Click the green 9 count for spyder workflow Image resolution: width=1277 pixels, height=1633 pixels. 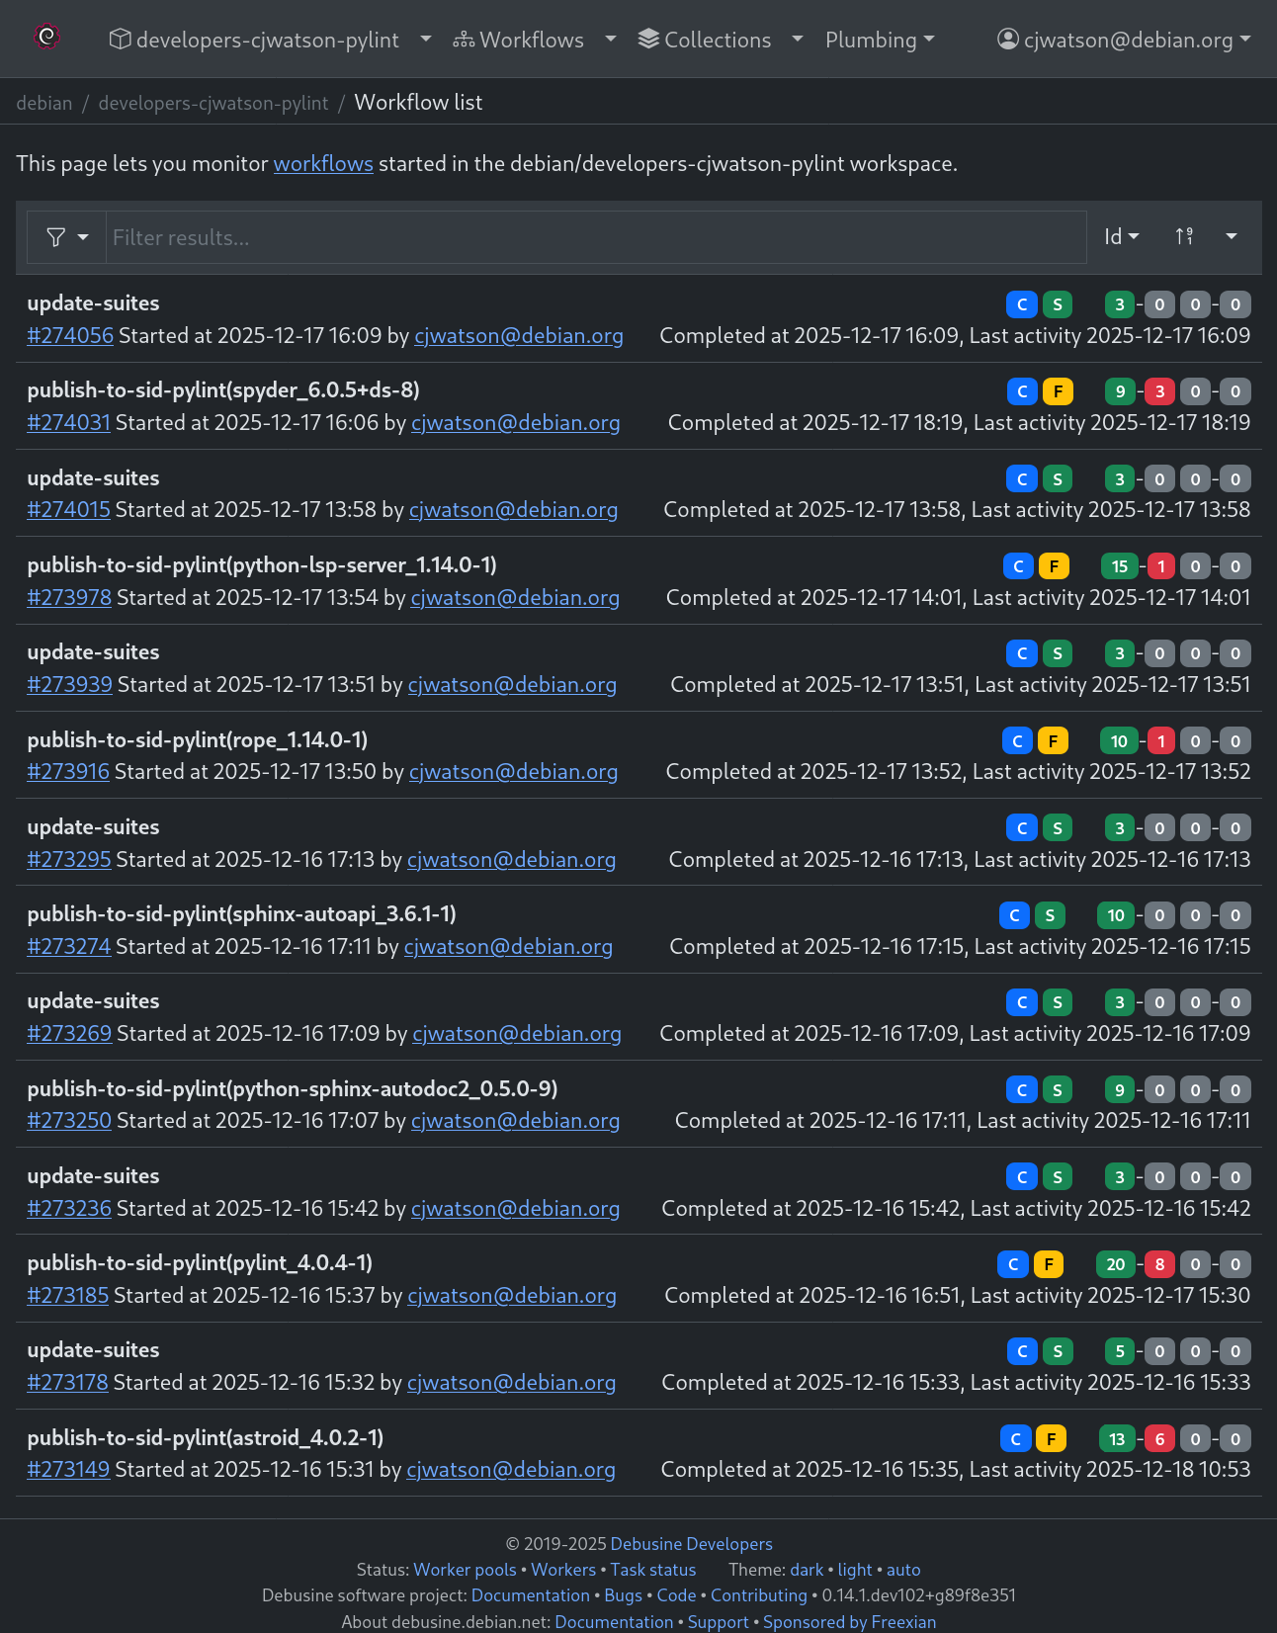coord(1120,391)
